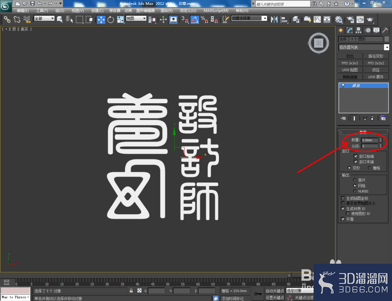Screen dimensions: 392x301
Task: Open the 修改器 menu
Action: pyautogui.click(x=115, y=11)
